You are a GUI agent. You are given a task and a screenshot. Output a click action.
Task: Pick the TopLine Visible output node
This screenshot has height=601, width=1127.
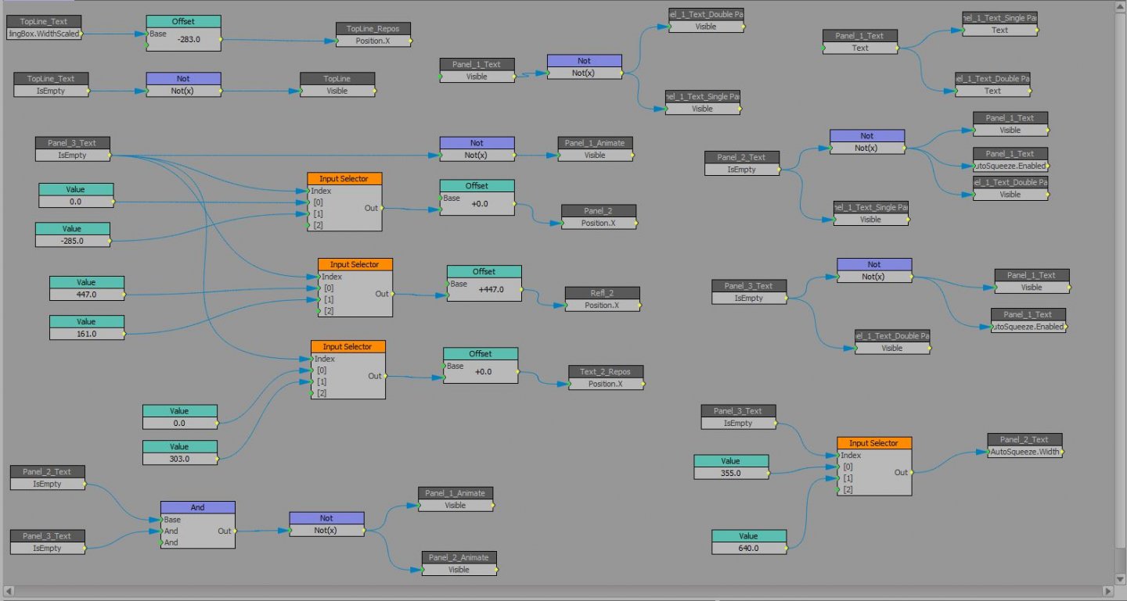coord(337,84)
